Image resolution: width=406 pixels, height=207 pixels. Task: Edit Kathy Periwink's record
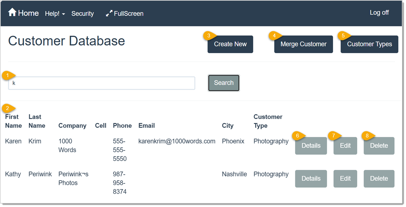point(345,179)
